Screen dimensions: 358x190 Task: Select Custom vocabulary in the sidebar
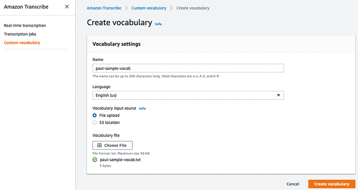[x=22, y=43]
